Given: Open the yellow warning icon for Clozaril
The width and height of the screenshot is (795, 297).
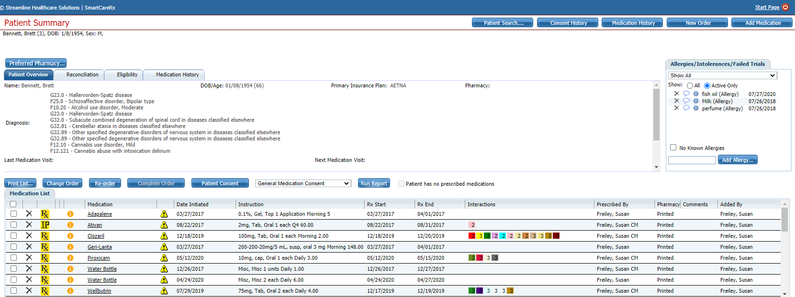Looking at the screenshot, I should click(164, 236).
